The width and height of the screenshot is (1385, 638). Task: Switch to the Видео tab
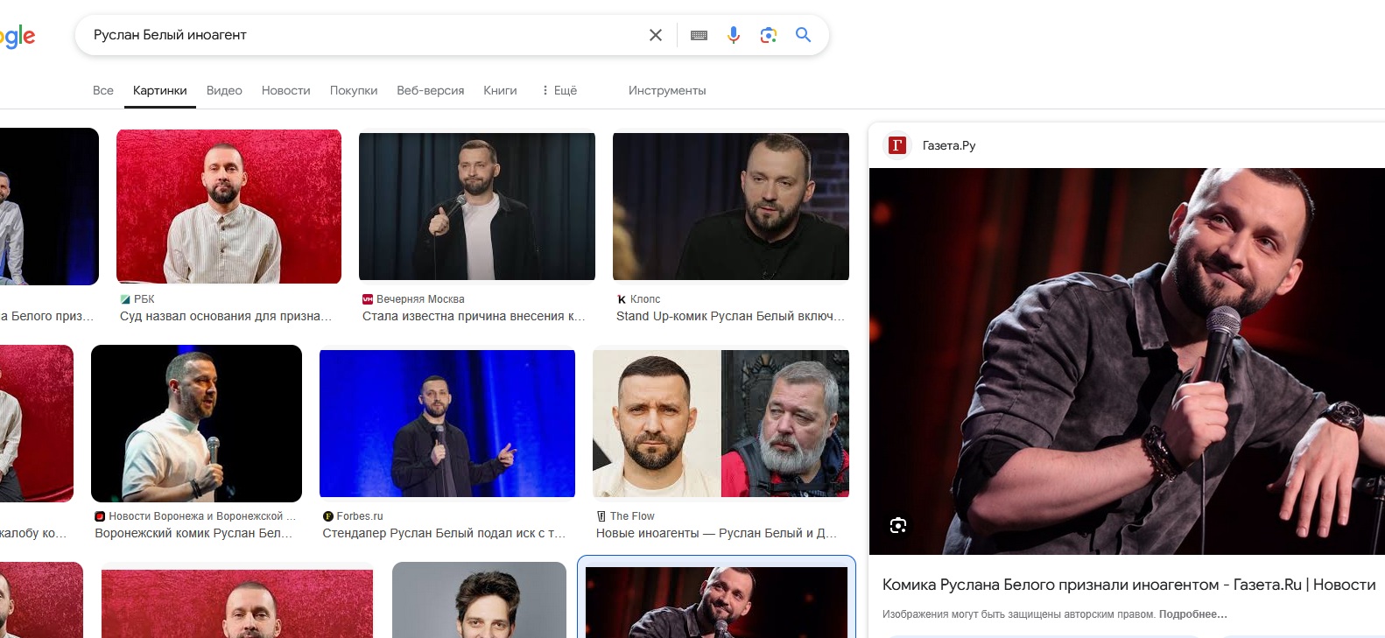(224, 90)
